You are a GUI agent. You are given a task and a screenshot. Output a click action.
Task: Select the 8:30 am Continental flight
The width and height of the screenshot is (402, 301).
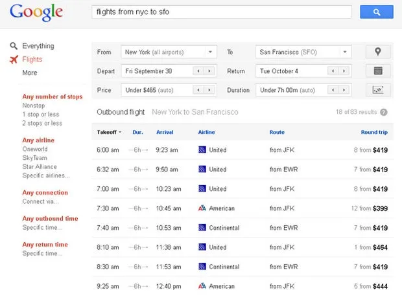point(242,267)
